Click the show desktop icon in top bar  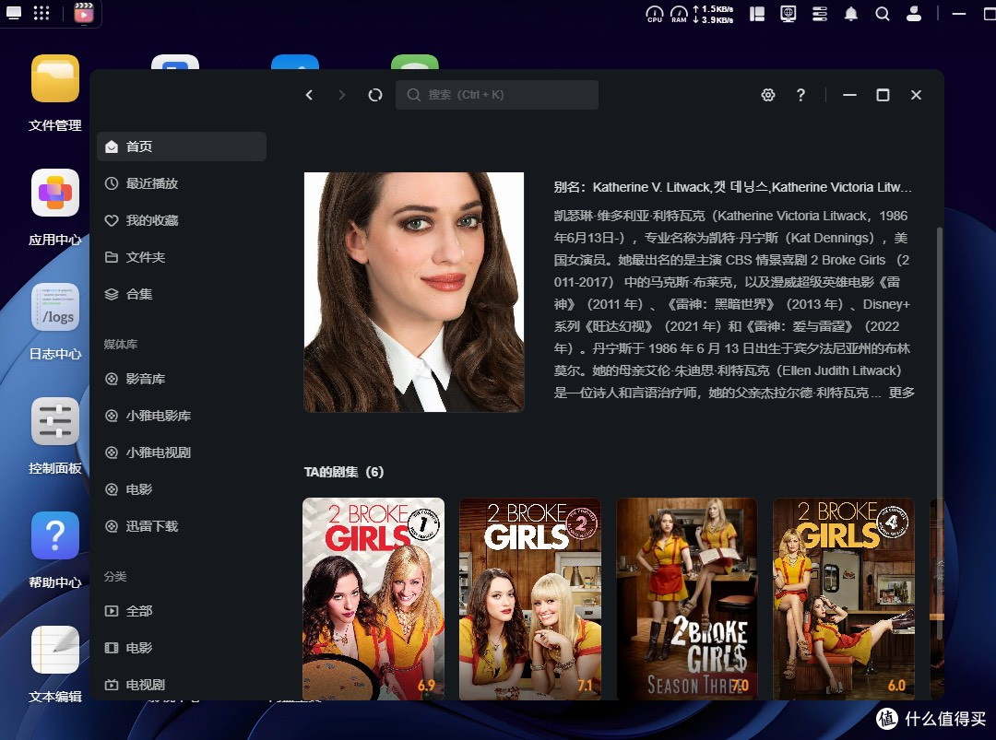click(13, 13)
